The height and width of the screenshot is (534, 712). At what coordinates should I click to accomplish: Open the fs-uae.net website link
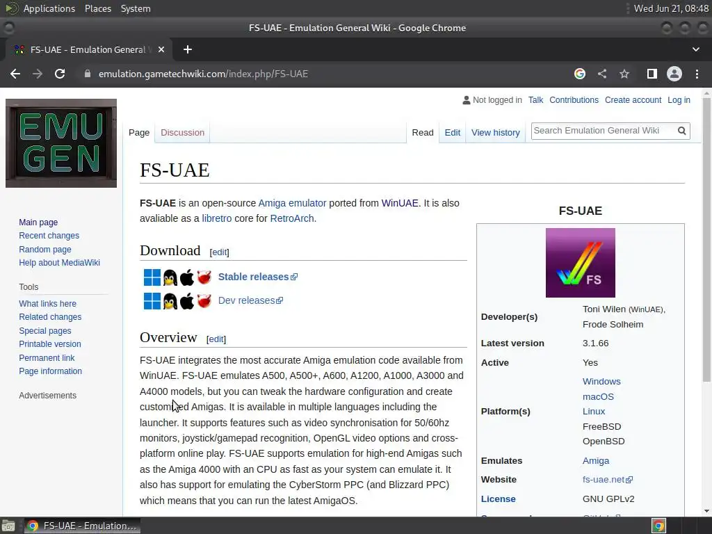pos(608,480)
